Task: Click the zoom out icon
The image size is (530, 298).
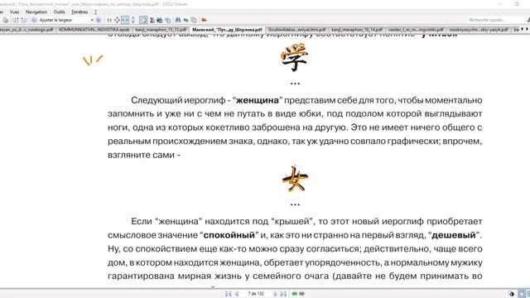Action: [x=34, y=20]
